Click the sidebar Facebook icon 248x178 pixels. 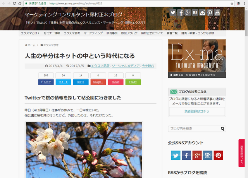186,155
